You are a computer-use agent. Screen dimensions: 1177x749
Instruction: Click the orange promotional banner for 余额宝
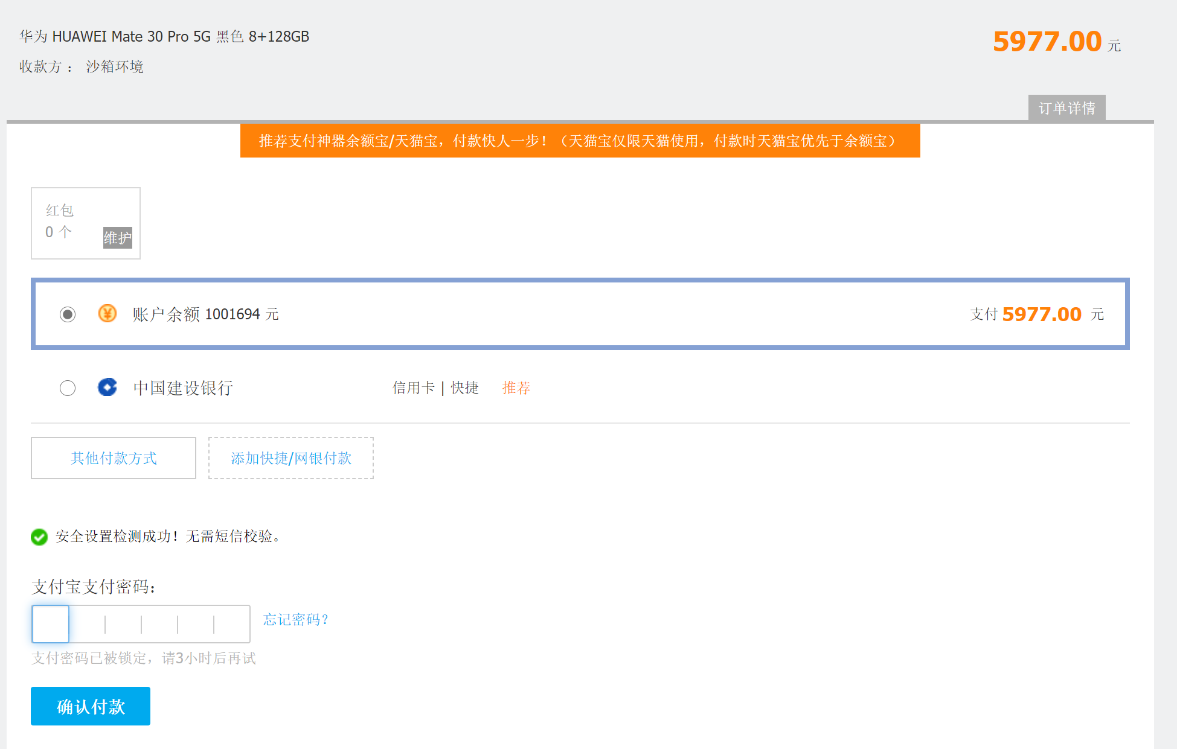click(x=580, y=141)
